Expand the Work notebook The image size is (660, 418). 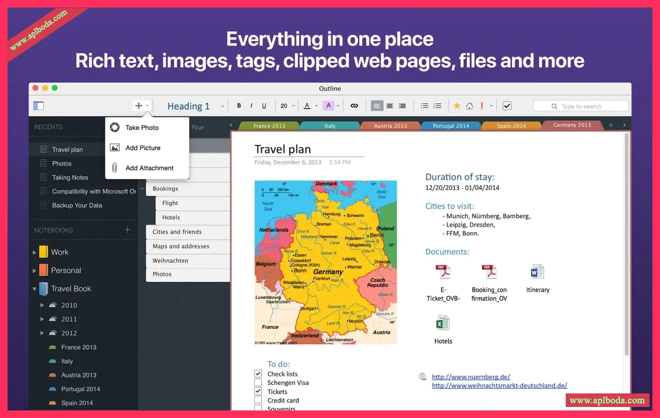coord(35,252)
